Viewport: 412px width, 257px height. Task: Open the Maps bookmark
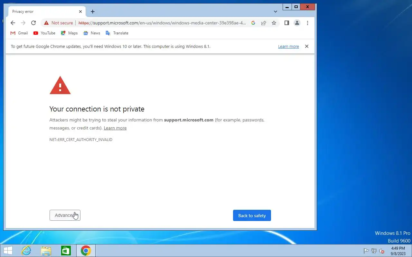(x=69, y=33)
